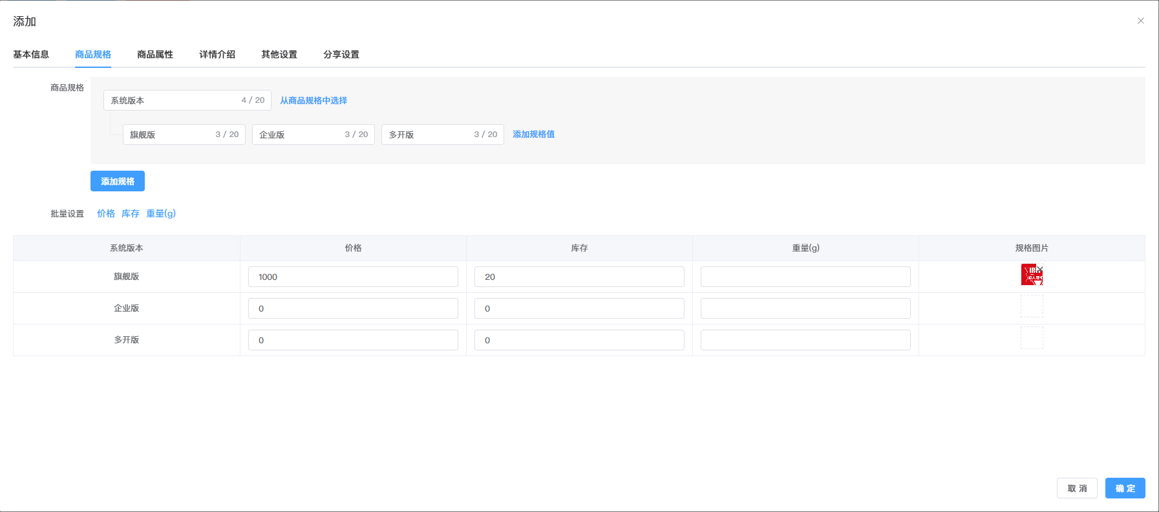The image size is (1159, 512).
Task: Batch set 价格 link
Action: coord(106,213)
